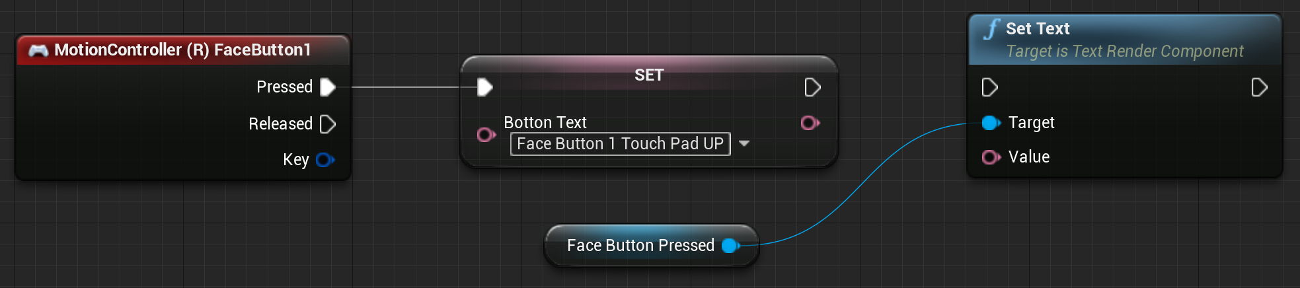Select the Target blue input pin
This screenshot has height=288, width=1300.
pos(991,123)
